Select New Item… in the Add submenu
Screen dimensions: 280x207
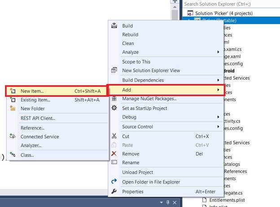tap(57, 91)
